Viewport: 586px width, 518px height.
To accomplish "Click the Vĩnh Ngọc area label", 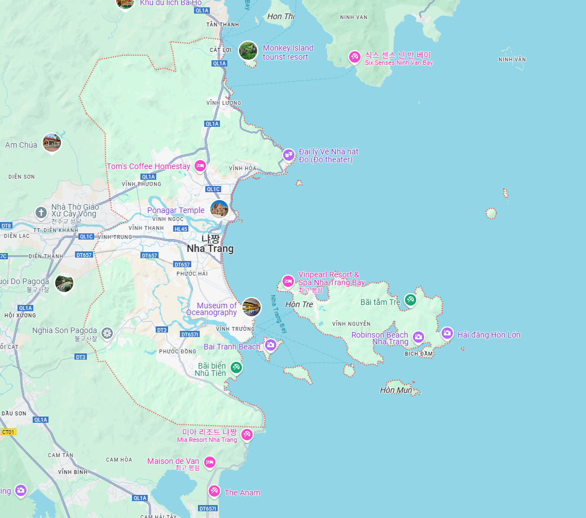I will [168, 219].
